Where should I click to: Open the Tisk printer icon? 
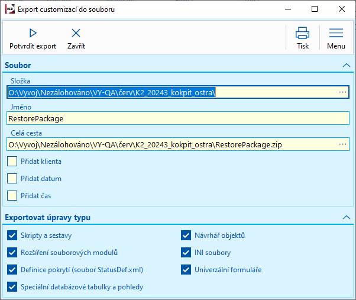click(x=302, y=33)
